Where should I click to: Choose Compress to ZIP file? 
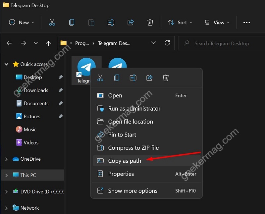(147, 148)
